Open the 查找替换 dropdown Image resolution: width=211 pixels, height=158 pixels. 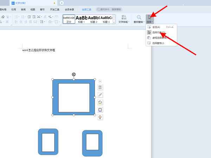[x=139, y=19]
